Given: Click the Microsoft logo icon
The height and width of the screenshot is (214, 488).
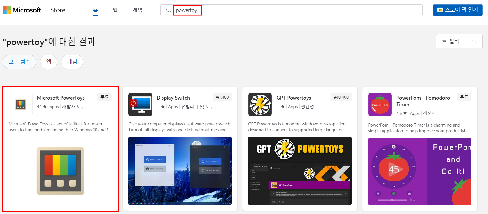Looking at the screenshot, I should tap(7, 10).
